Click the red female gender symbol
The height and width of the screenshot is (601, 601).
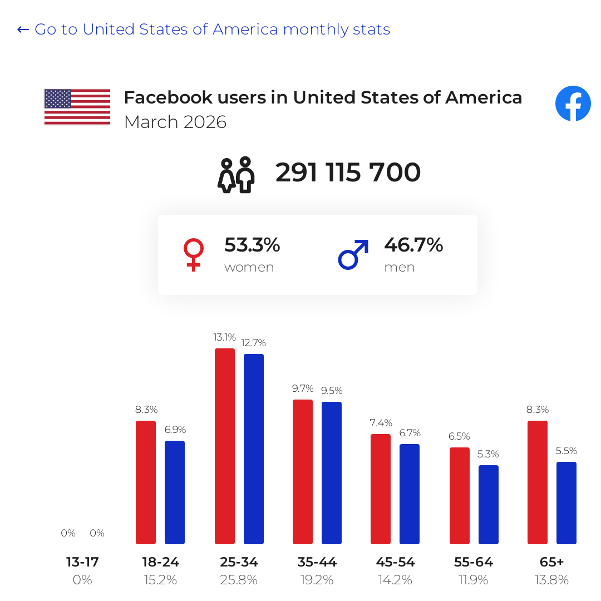pos(194,254)
